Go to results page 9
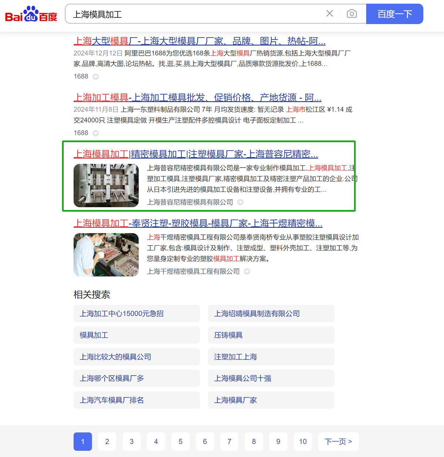This screenshot has height=457, width=444. click(278, 441)
